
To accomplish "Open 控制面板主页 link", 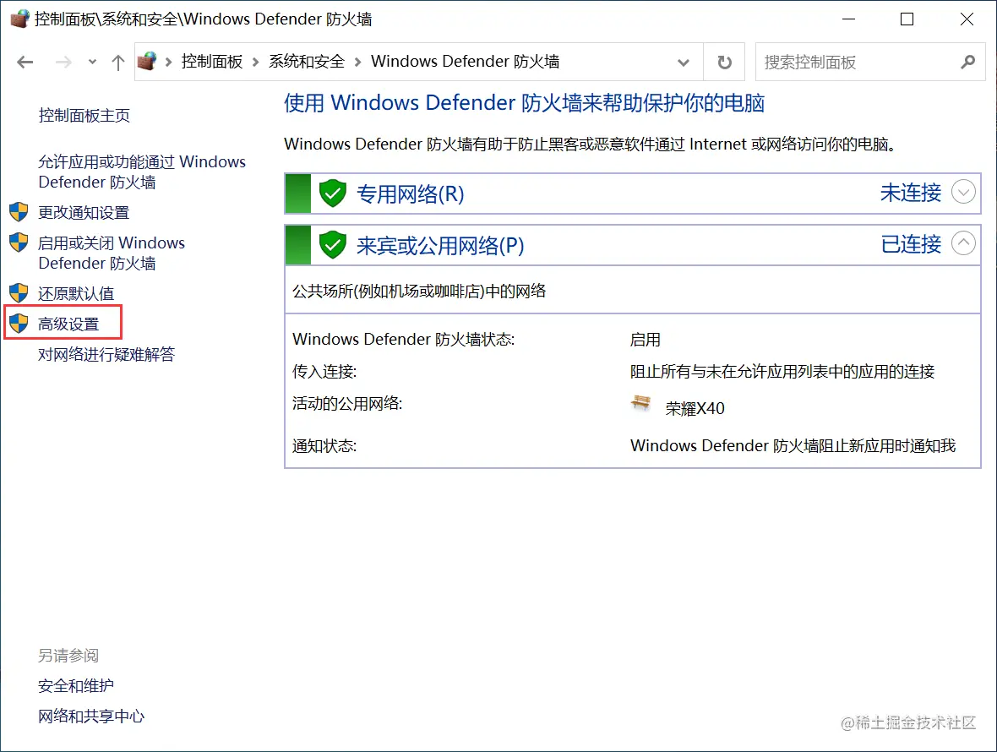I will pos(84,116).
